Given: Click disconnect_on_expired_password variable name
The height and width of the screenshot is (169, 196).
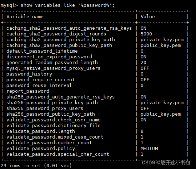Looking at the screenshot, I should pyautogui.click(x=49, y=57).
